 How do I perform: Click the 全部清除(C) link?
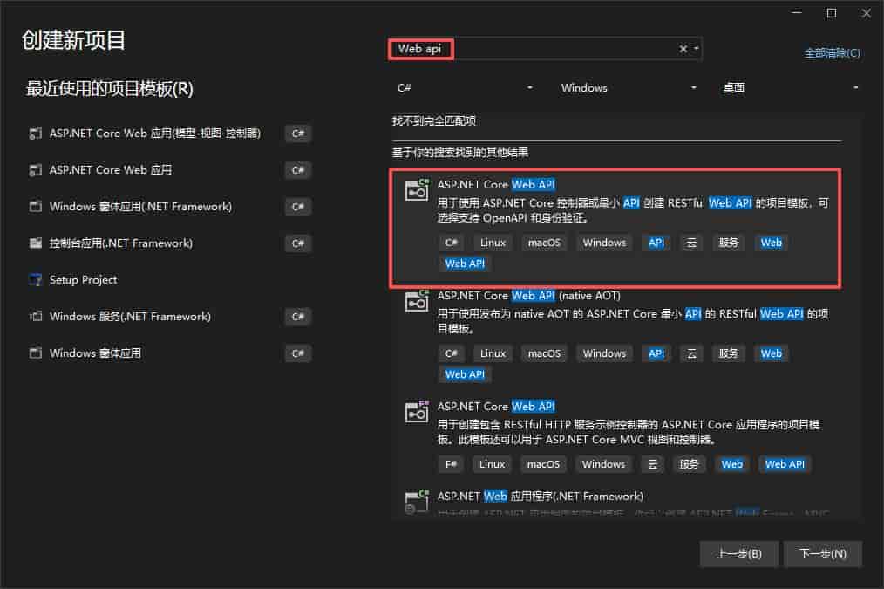coord(833,53)
